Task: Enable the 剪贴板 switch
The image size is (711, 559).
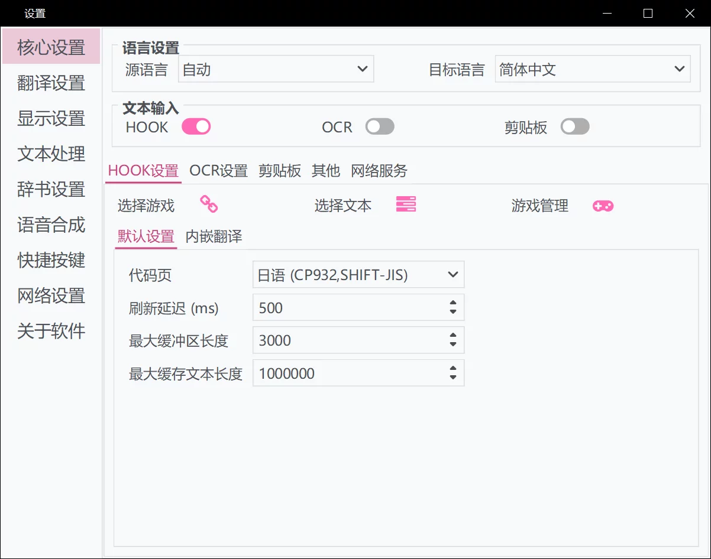Action: click(x=574, y=126)
